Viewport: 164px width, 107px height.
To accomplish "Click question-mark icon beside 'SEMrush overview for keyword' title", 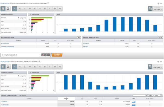I will [48, 3].
